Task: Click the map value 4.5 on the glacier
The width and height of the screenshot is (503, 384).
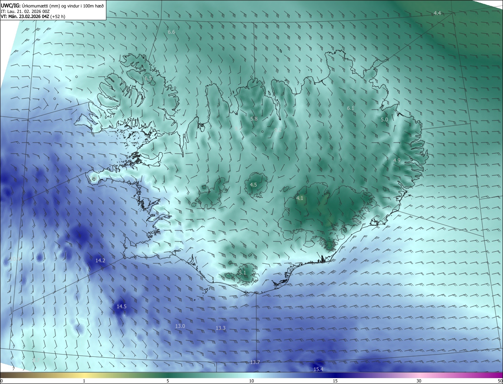Action: [x=253, y=185]
